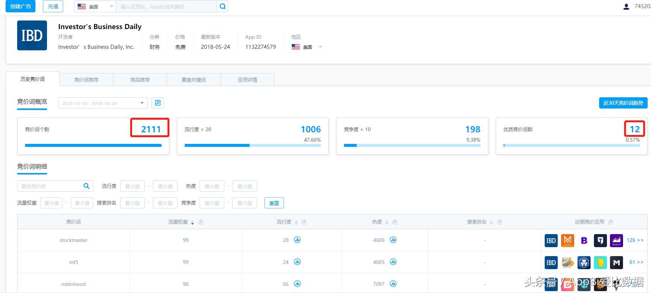Click the 重置 reset button

tap(274, 203)
